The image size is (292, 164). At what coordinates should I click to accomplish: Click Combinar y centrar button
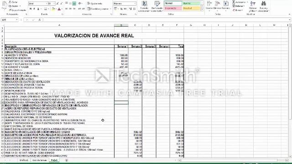(x=98, y=9)
